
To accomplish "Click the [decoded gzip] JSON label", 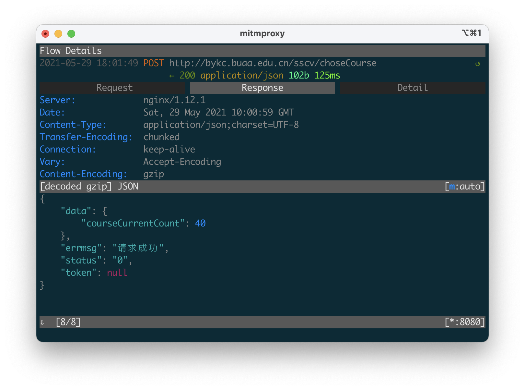I will [x=89, y=187].
